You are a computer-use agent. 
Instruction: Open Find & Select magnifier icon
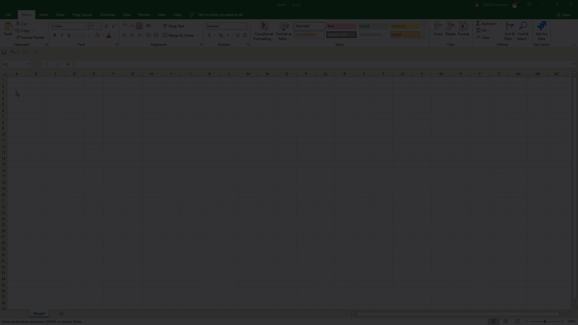[523, 26]
